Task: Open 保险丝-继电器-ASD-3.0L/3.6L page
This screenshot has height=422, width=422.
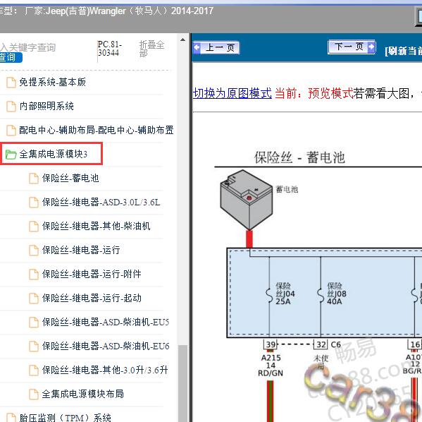Action: (x=101, y=203)
